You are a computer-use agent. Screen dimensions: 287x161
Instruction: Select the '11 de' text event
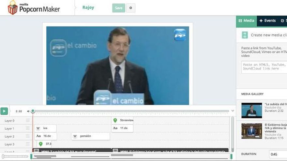(x=122, y=128)
